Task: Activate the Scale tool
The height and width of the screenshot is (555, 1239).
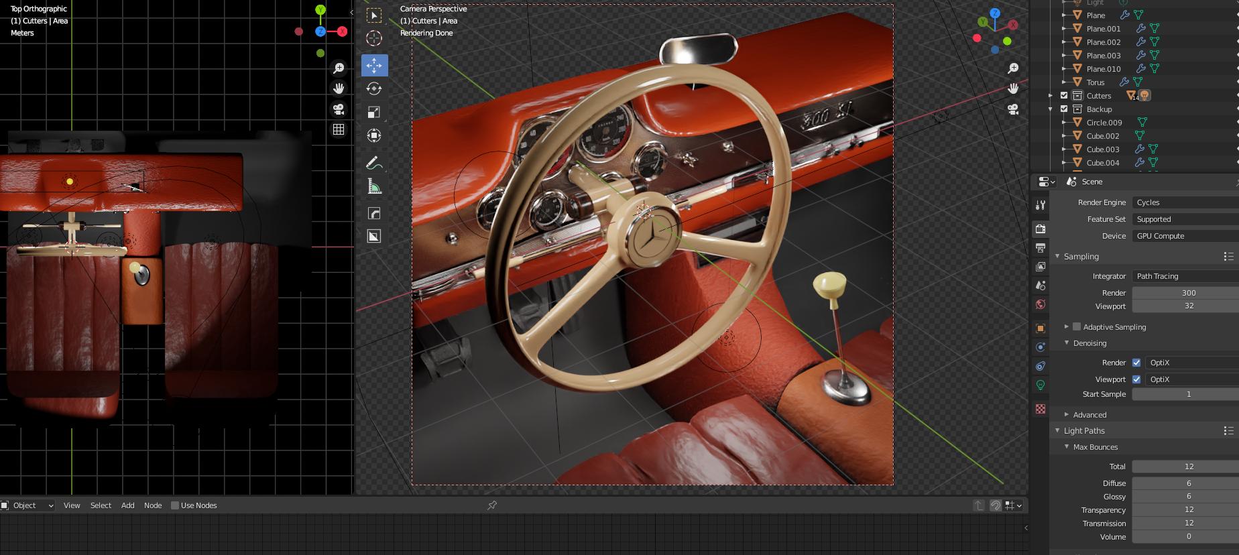Action: click(374, 112)
